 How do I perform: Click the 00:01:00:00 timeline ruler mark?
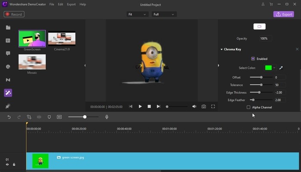pyautogui.click(x=169, y=129)
